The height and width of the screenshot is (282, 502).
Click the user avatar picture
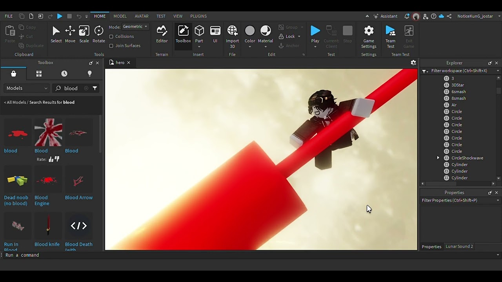[416, 16]
